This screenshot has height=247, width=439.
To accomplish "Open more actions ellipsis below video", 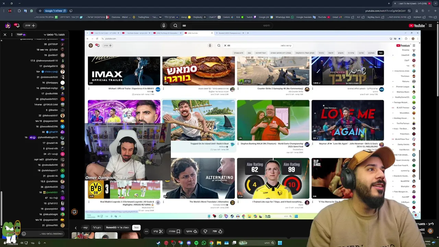I will point(146,231).
